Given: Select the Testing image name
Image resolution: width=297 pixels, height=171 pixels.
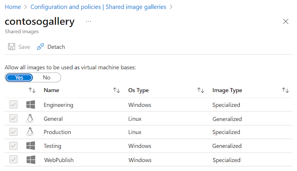Looking at the screenshot, I should [x=53, y=146].
